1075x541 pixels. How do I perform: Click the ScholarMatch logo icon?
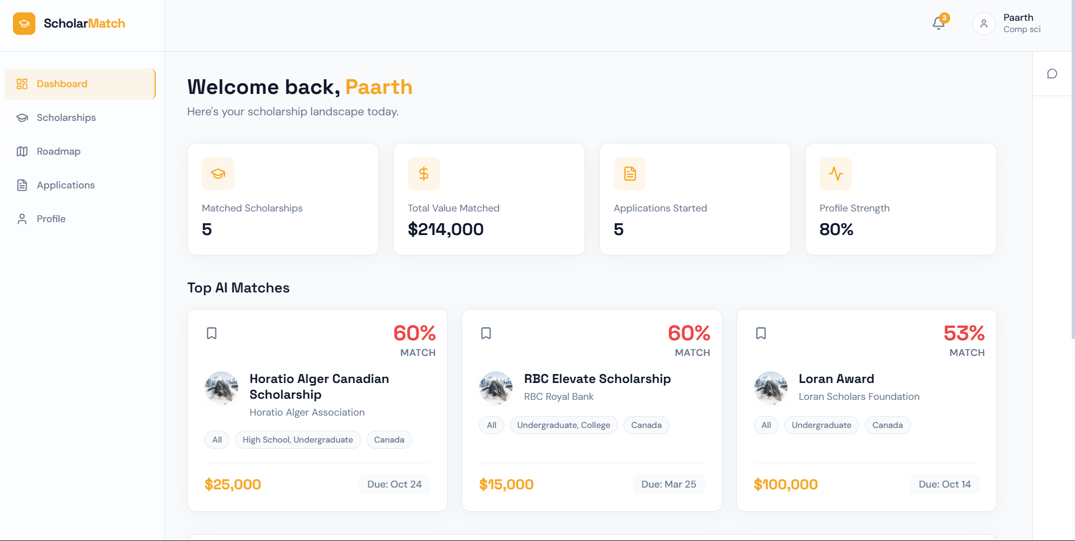[24, 24]
